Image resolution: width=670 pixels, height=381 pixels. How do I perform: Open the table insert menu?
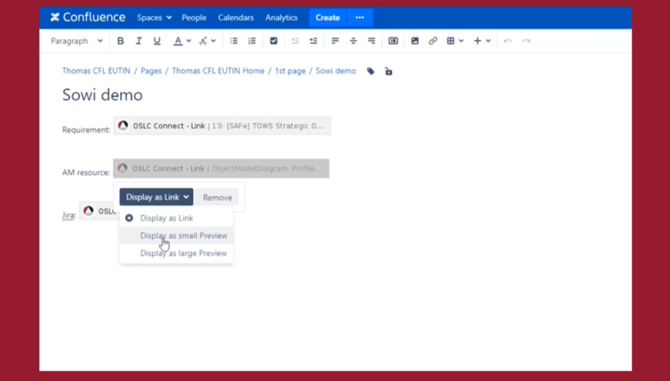coord(450,41)
